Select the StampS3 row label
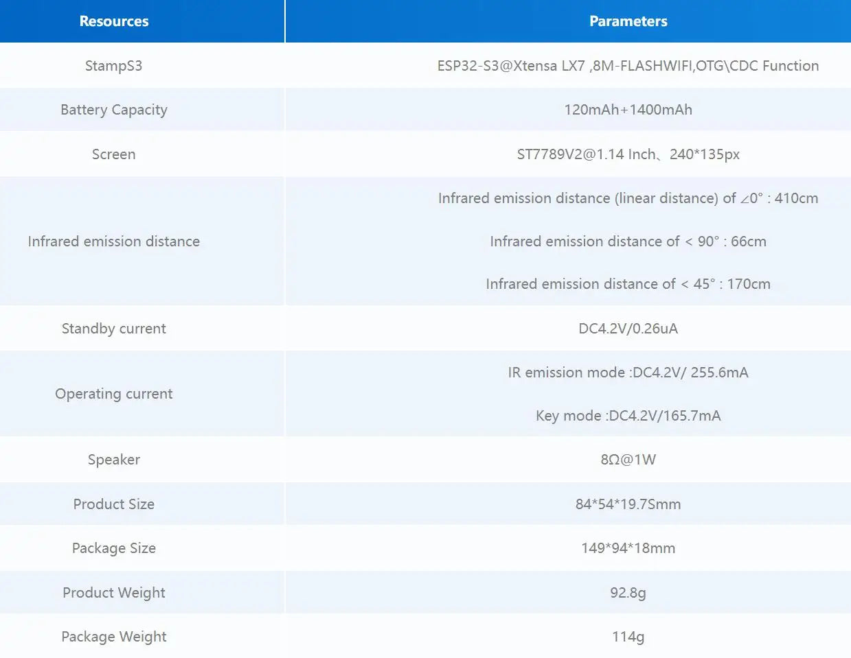The image size is (851, 658). point(114,66)
